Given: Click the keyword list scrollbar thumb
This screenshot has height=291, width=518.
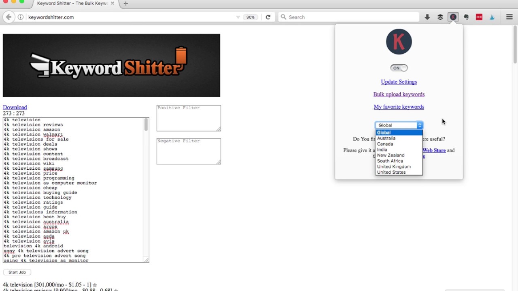Looking at the screenshot, I should [146, 124].
